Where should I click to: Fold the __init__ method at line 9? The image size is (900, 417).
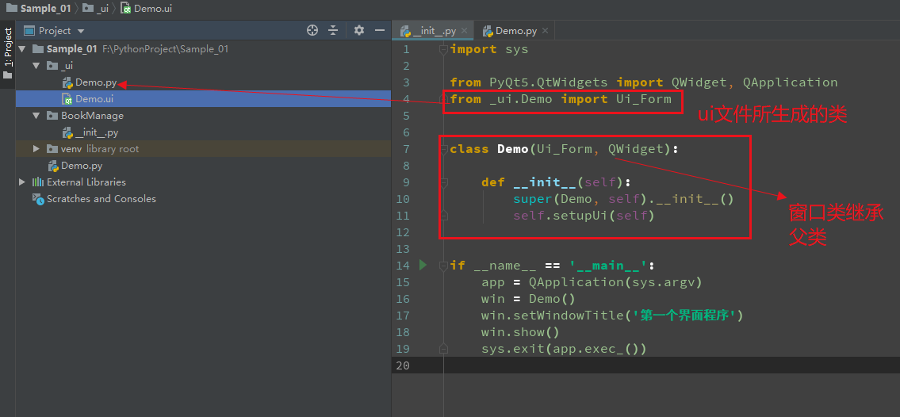tap(443, 182)
